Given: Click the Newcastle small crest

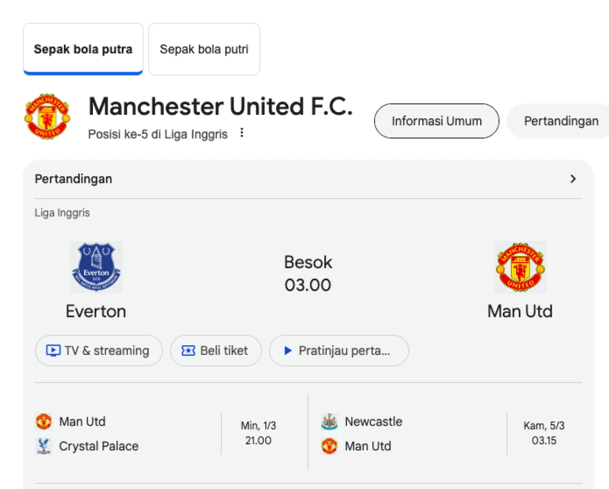Looking at the screenshot, I should tap(329, 422).
